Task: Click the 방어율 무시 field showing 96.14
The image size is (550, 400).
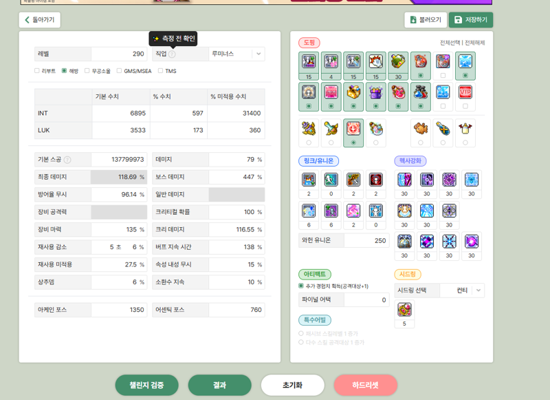Action: click(119, 195)
